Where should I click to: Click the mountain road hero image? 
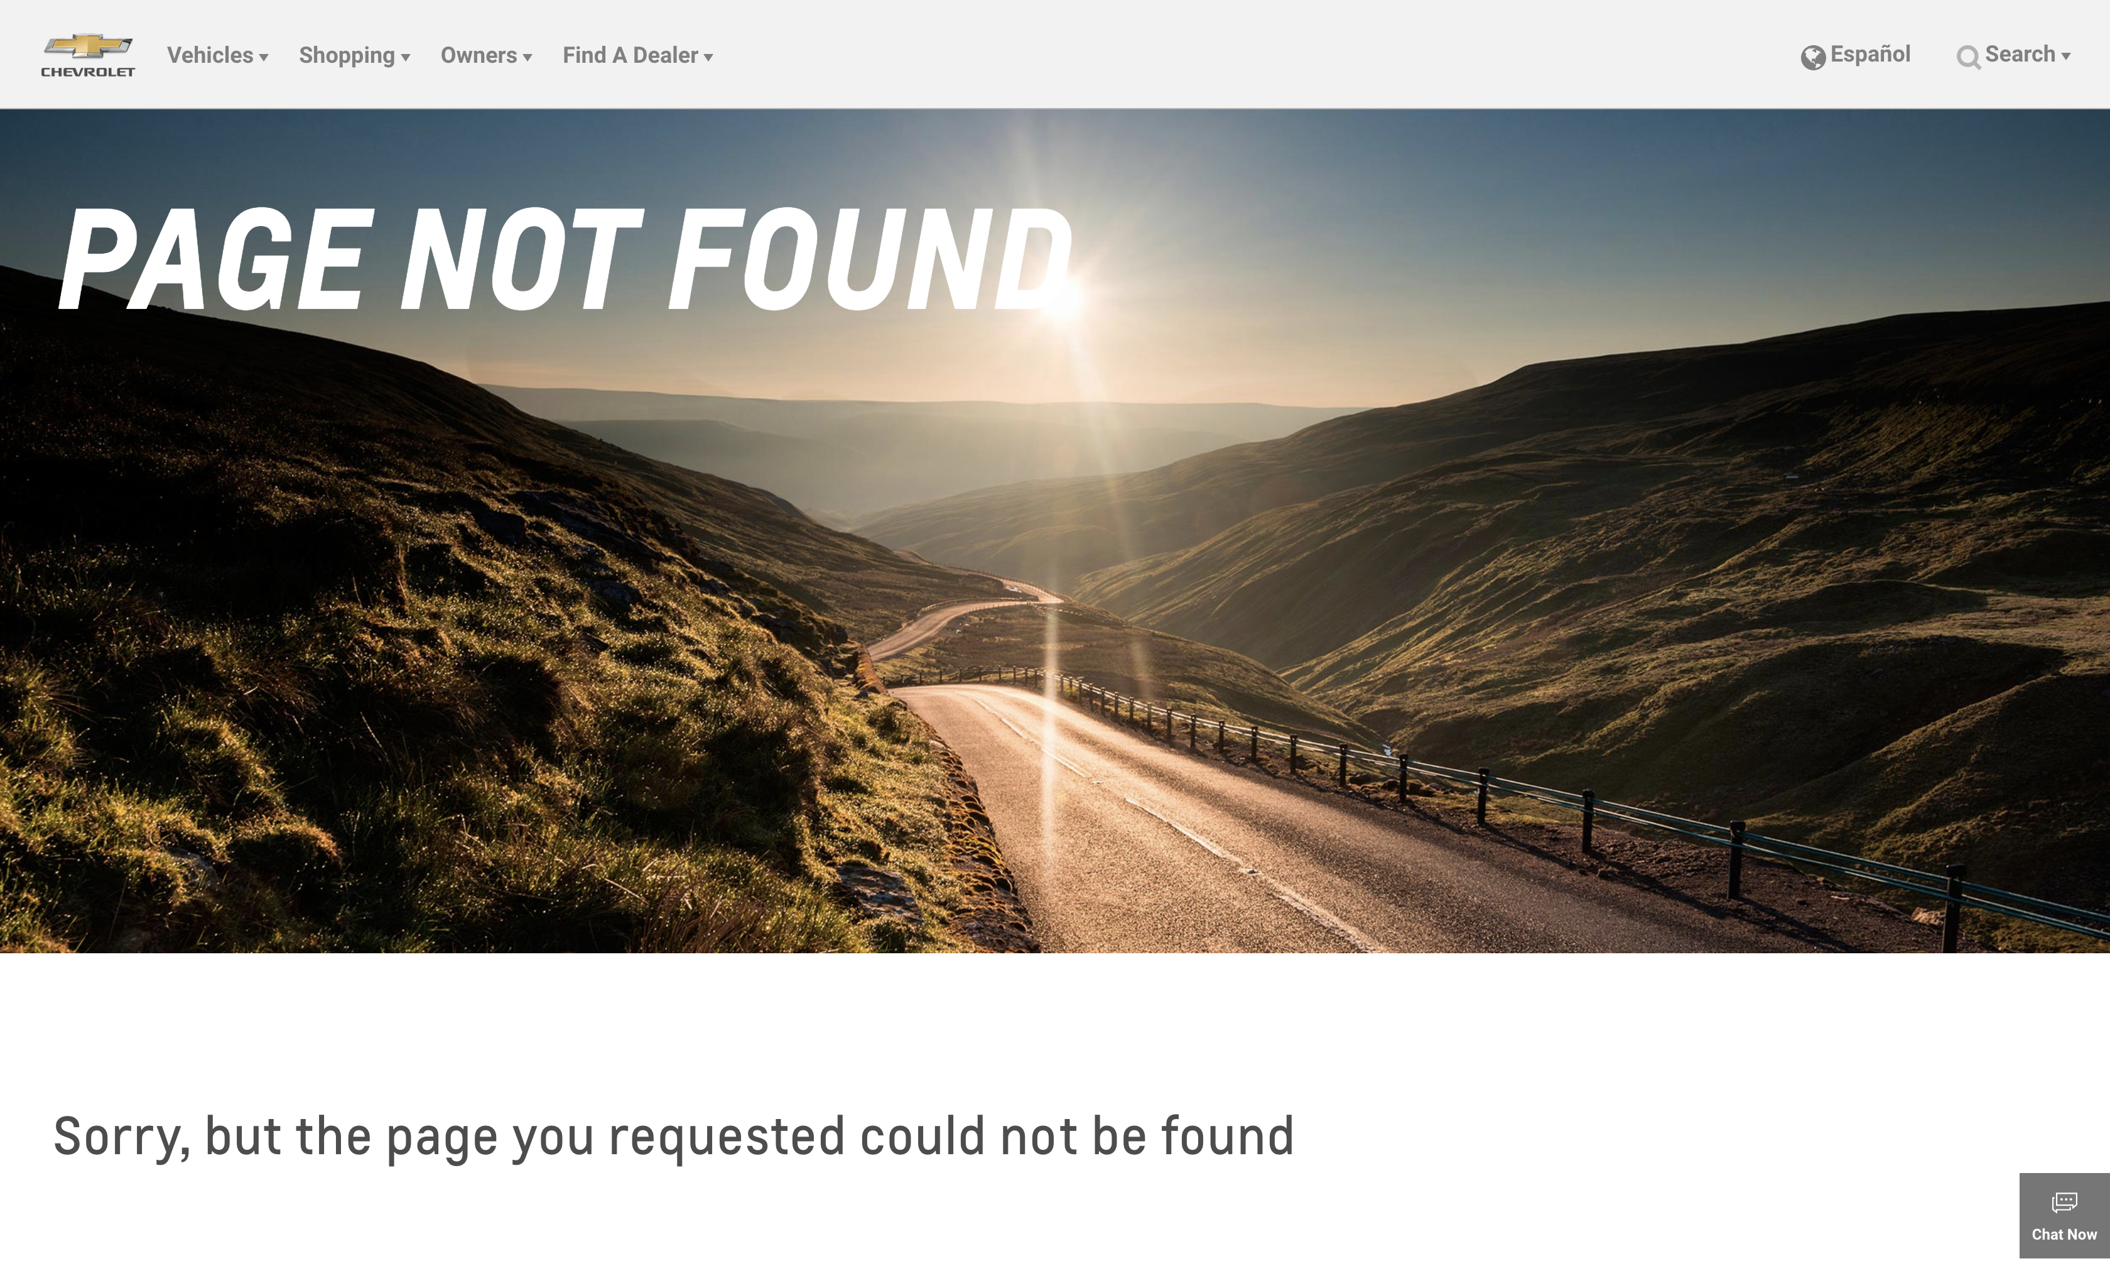pyautogui.click(x=1055, y=642)
